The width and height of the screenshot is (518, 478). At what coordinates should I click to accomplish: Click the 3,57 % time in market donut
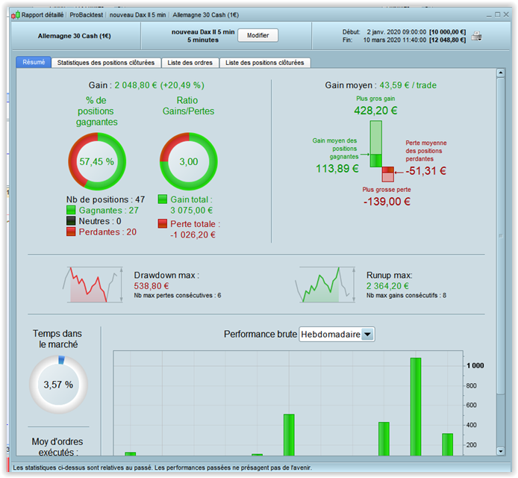(58, 385)
